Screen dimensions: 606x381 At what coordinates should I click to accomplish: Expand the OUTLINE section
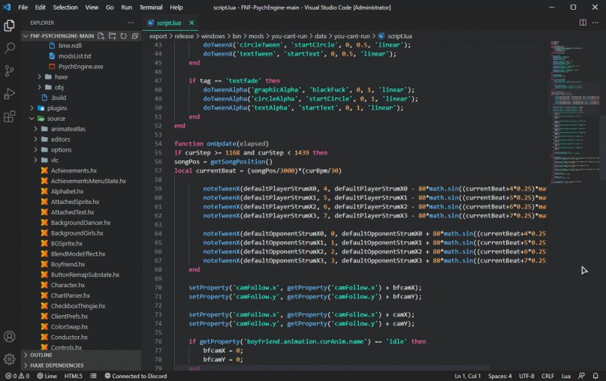point(41,355)
